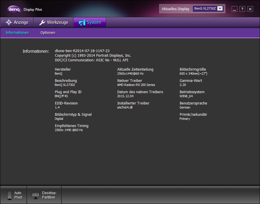Click the Desktop-Partition button
260x204 pixels.
tap(44, 195)
